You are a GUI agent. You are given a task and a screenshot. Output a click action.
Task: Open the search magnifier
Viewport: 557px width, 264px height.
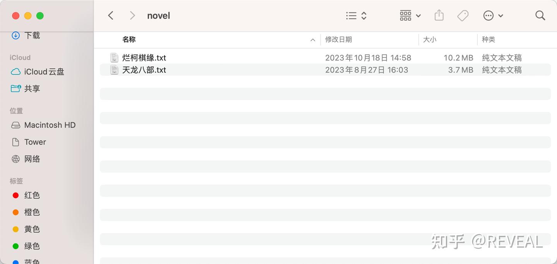click(x=540, y=15)
